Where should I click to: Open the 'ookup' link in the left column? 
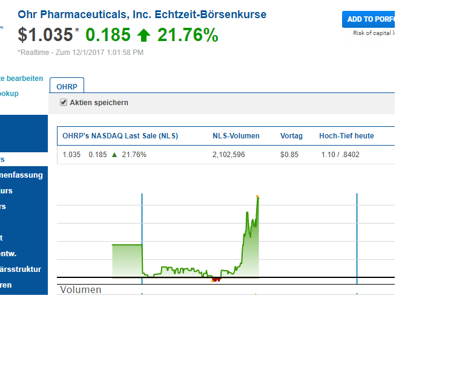click(10, 94)
